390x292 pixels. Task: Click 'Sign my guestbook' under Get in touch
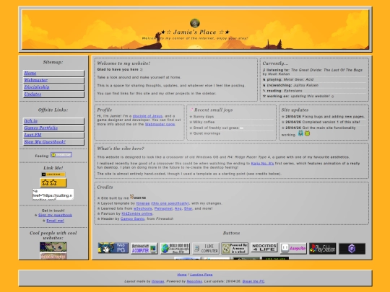coord(55,215)
